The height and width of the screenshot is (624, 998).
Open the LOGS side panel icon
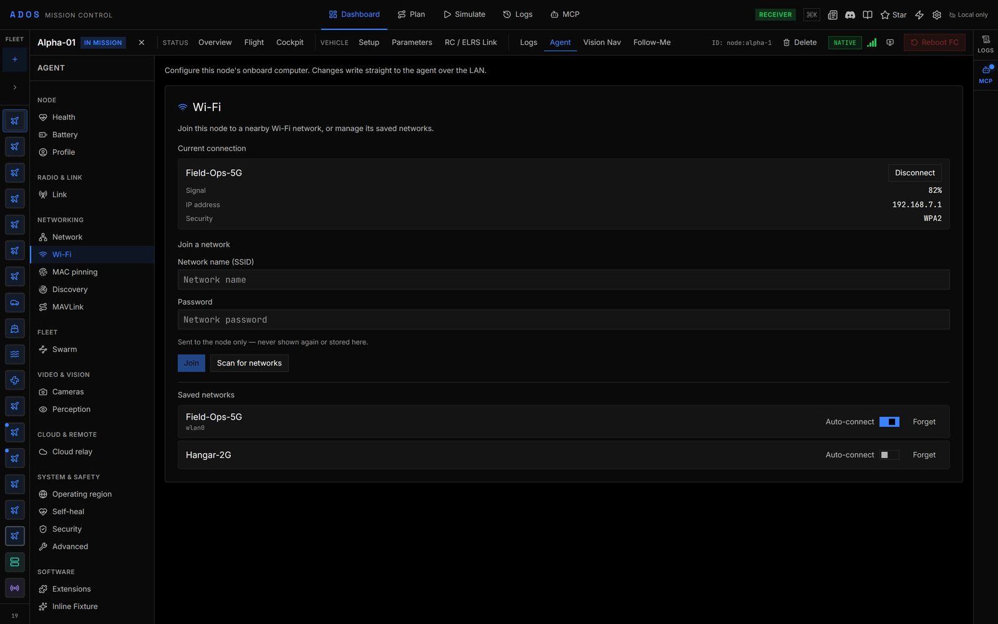986,44
